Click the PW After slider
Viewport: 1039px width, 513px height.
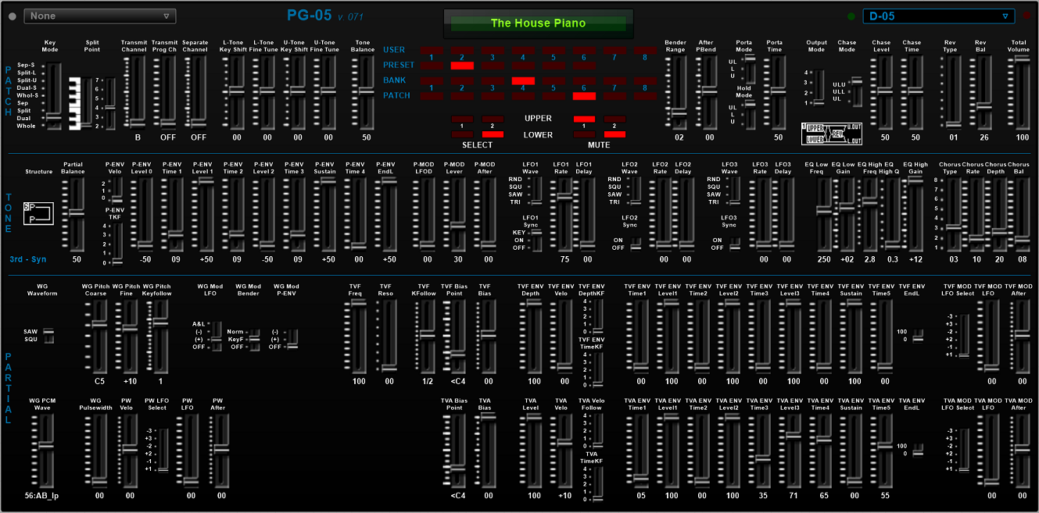(x=220, y=450)
